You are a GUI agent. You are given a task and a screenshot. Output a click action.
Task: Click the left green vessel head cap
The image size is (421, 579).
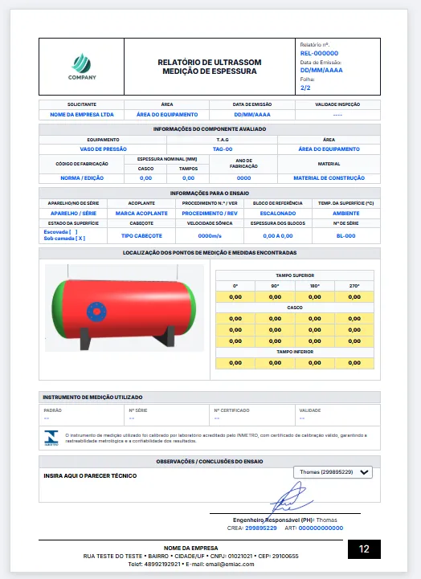coord(58,310)
